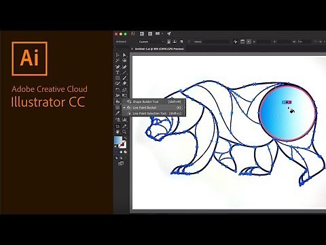
Task: Choose Live Paint Bucket from the flyout
Action: 153,108
